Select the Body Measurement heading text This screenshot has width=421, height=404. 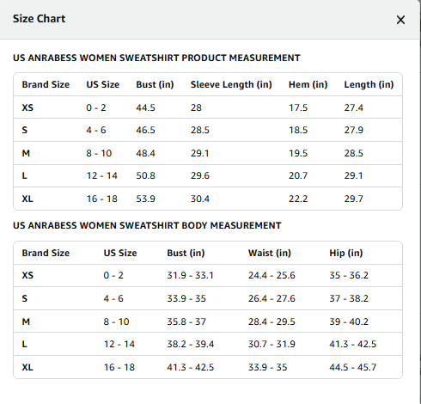pyautogui.click(x=147, y=225)
